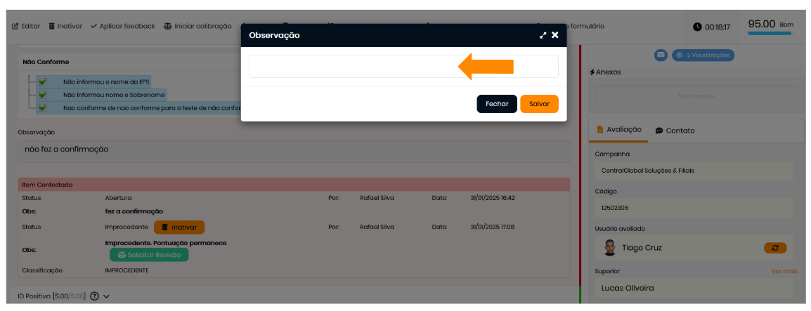Click the refresh icon beside Tiago Cruz
This screenshot has width=811, height=311.
[x=775, y=248]
